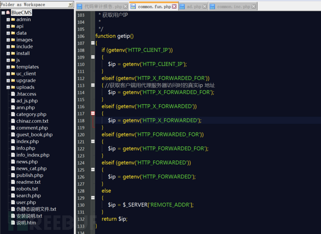Open user.php in the file tree

point(26,202)
